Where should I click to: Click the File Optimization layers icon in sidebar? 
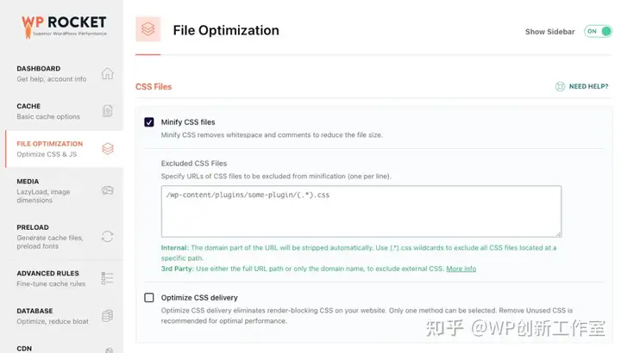click(108, 149)
